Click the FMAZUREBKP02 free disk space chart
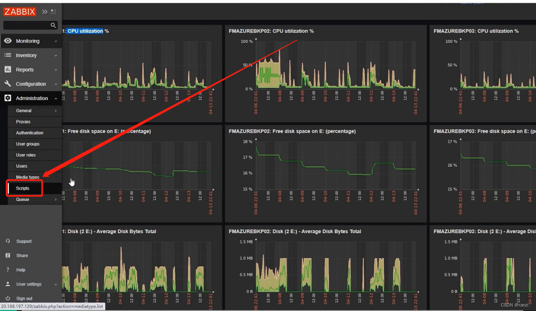The width and height of the screenshot is (536, 311). point(335,165)
